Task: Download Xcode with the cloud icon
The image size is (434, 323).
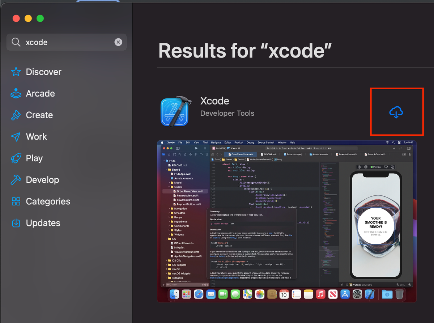Action: click(x=396, y=112)
